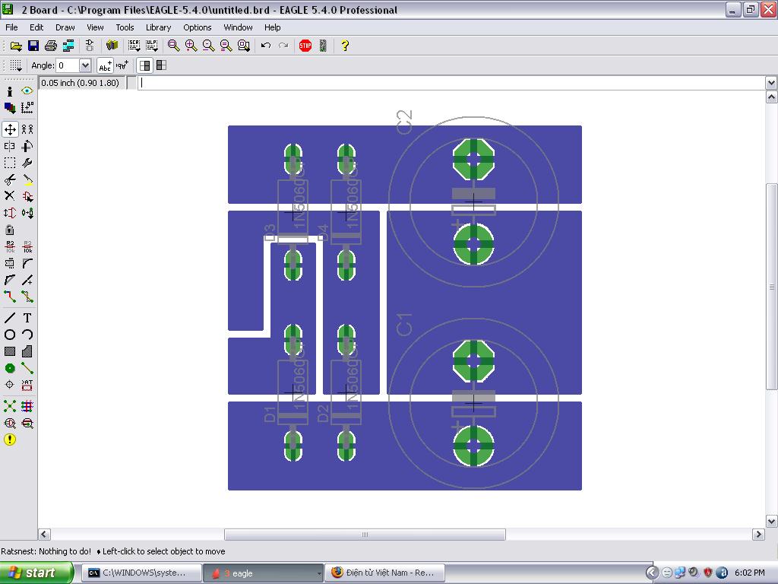Select the Move tool

coord(9,129)
